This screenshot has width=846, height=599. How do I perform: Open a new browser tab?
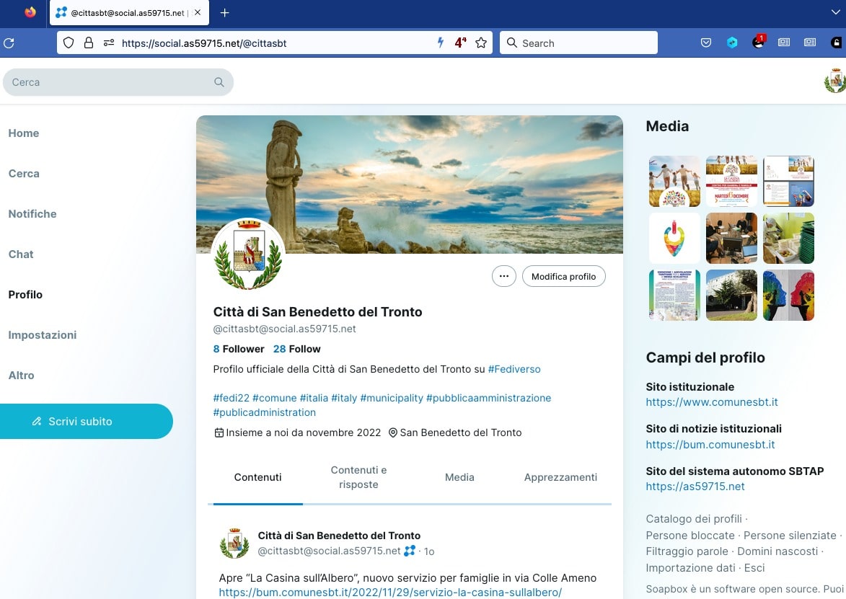[x=224, y=13]
